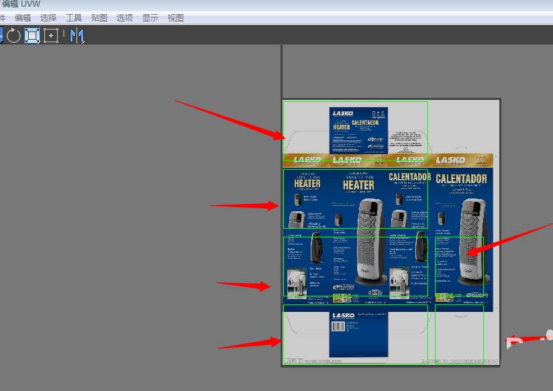Click the barcode on the bottom flap texture
553x391 pixels.
tap(338, 327)
